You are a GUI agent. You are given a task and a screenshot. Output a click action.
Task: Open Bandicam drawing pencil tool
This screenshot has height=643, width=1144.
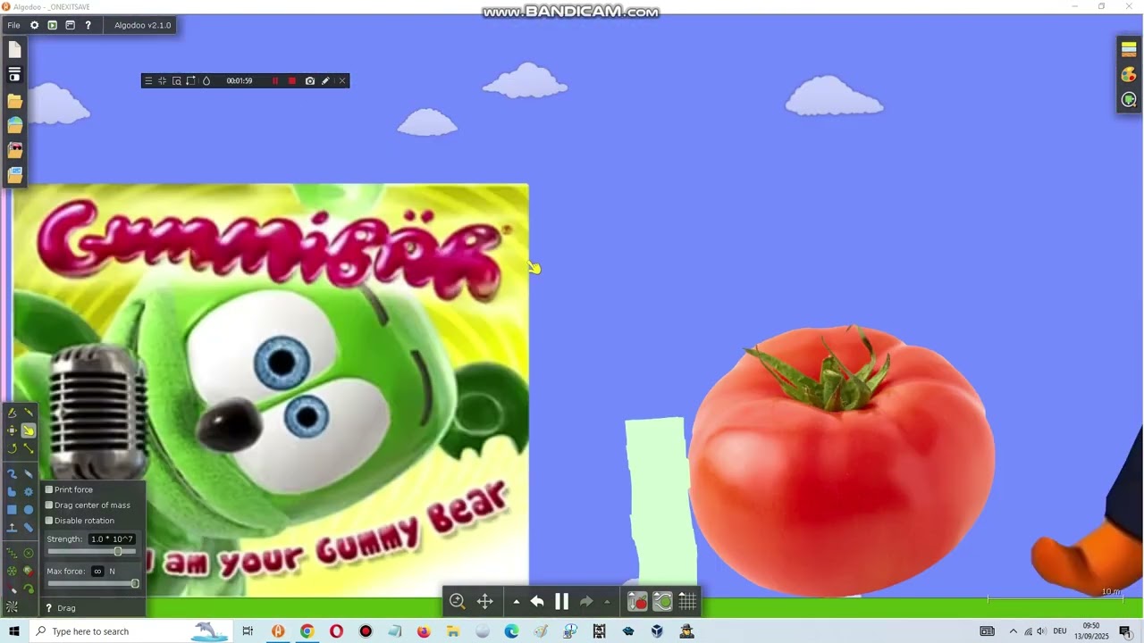pyautogui.click(x=325, y=80)
